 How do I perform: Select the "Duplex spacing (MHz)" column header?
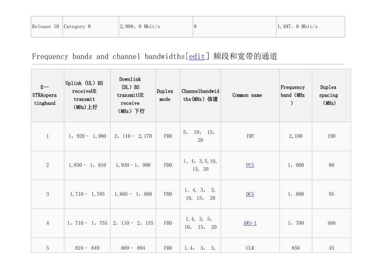(x=329, y=95)
